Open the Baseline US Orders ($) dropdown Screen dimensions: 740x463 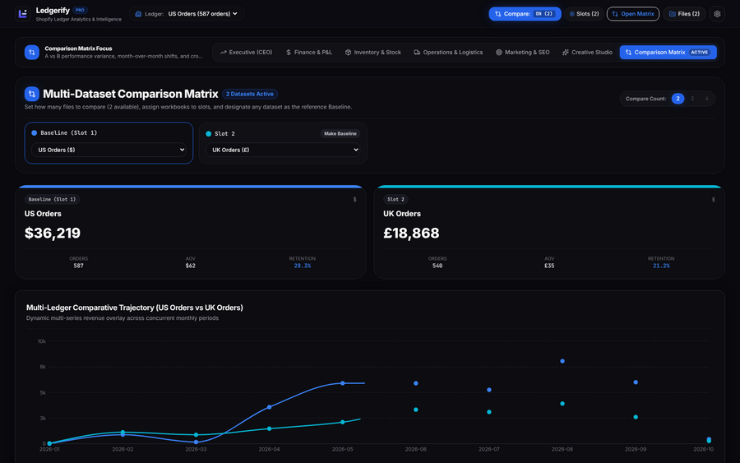(109, 150)
